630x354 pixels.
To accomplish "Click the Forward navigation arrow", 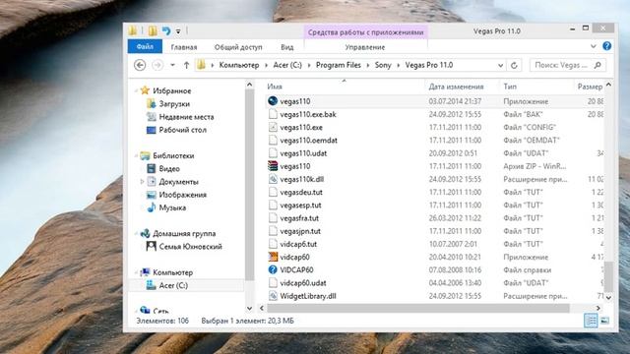I will click(157, 65).
